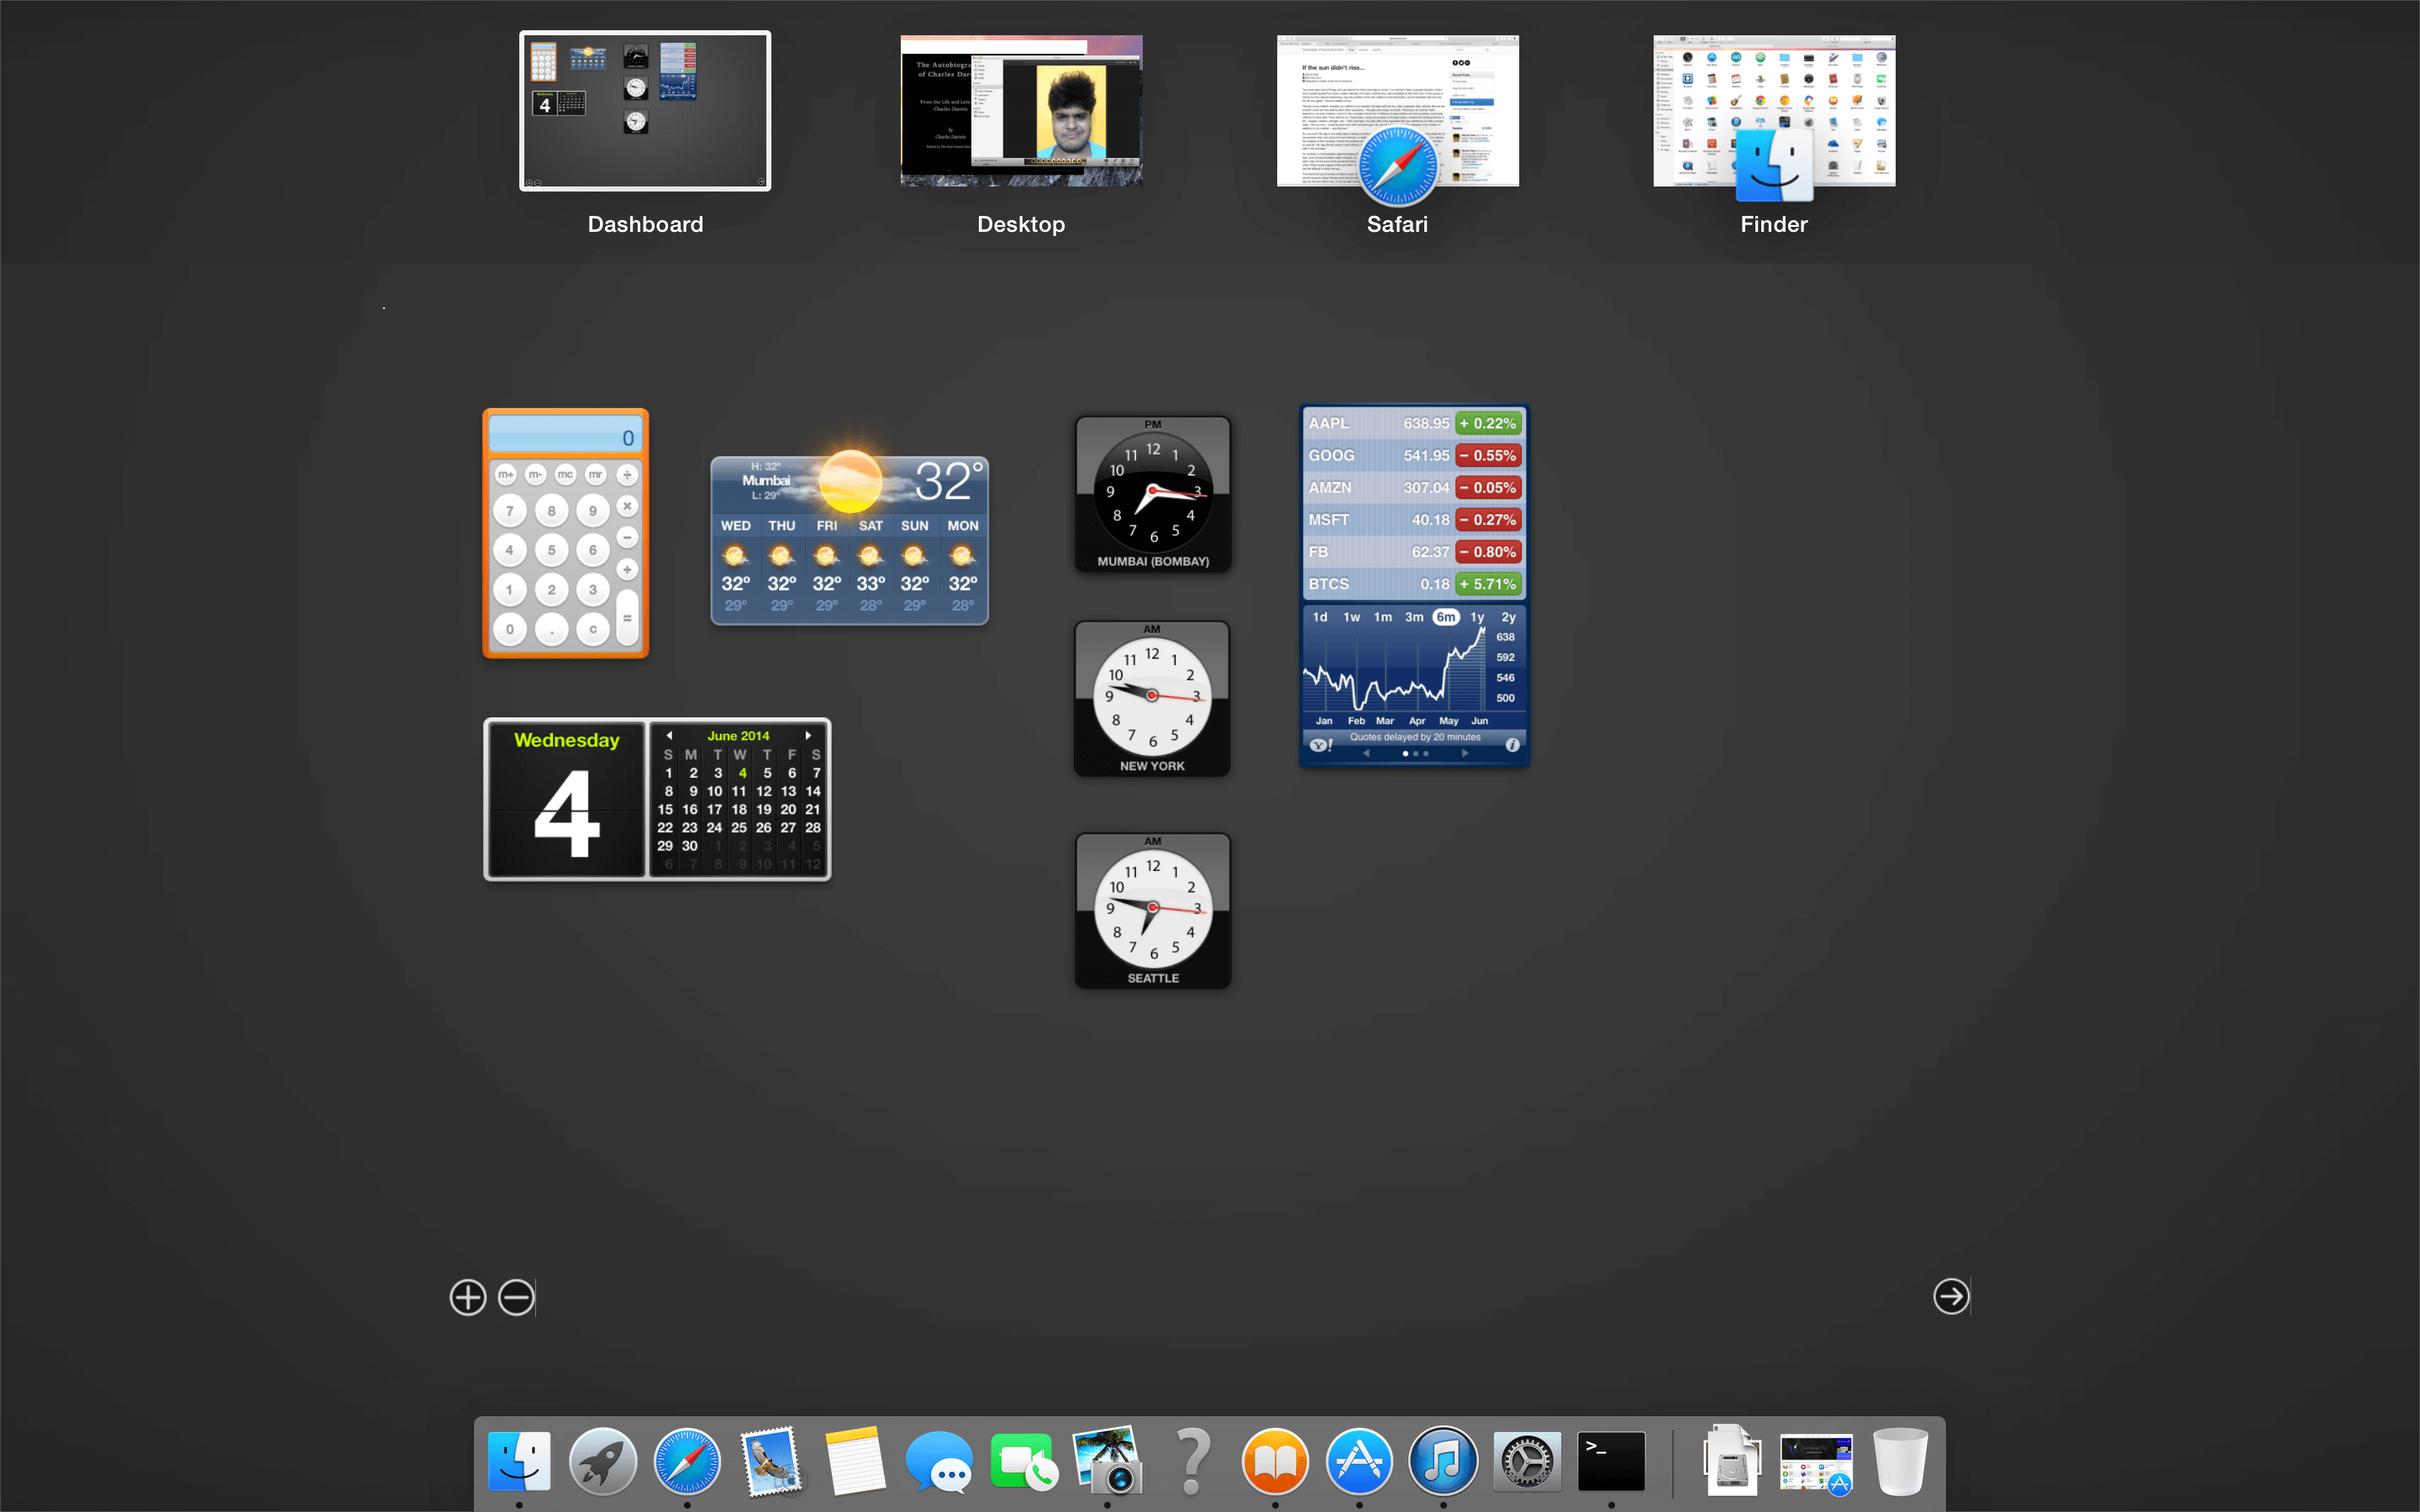2420x1512 pixels.
Task: Click SAT forecast in weather widget
Action: point(871,566)
